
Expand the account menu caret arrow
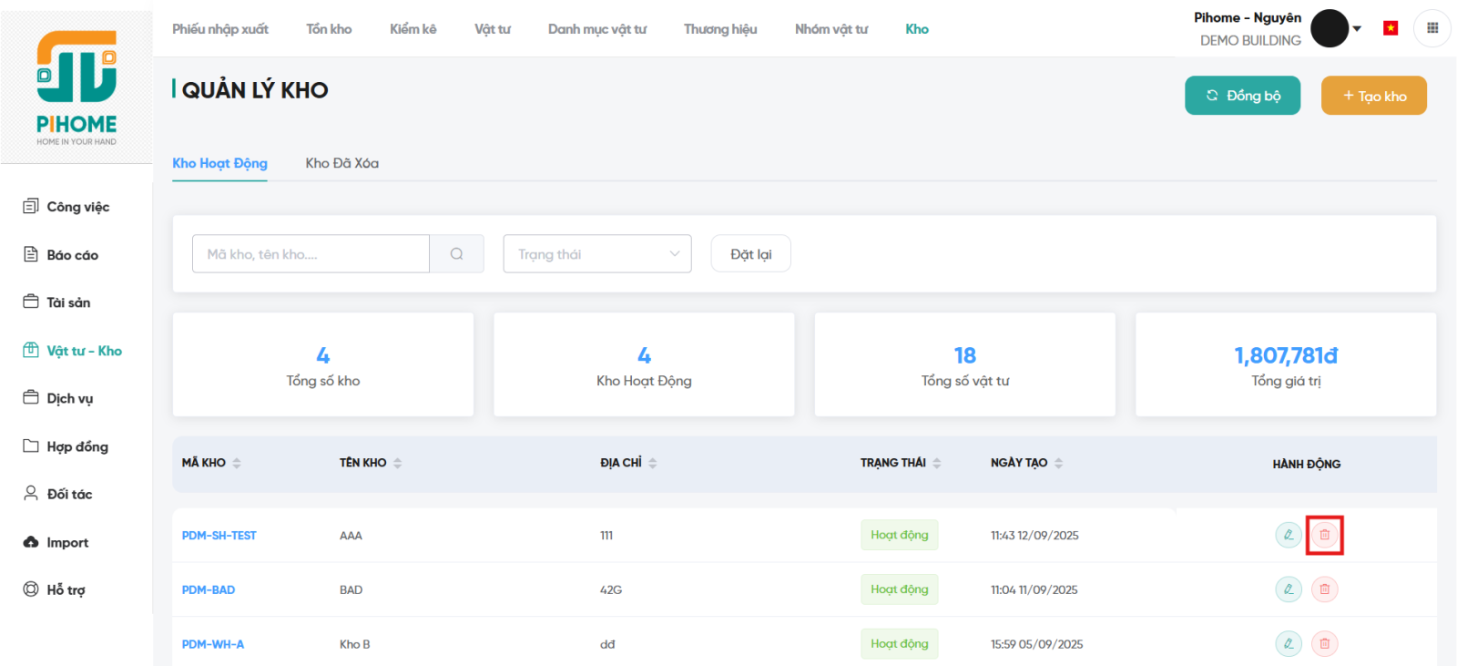click(x=1357, y=28)
